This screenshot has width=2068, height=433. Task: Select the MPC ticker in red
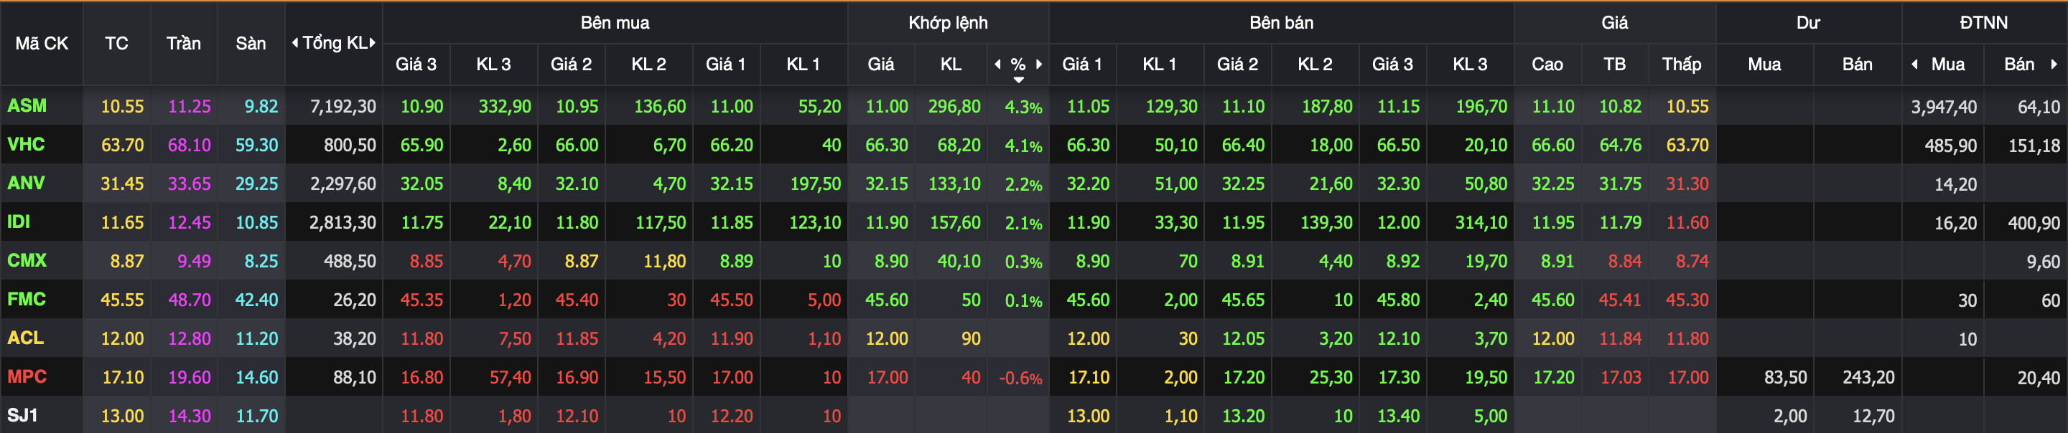(27, 376)
